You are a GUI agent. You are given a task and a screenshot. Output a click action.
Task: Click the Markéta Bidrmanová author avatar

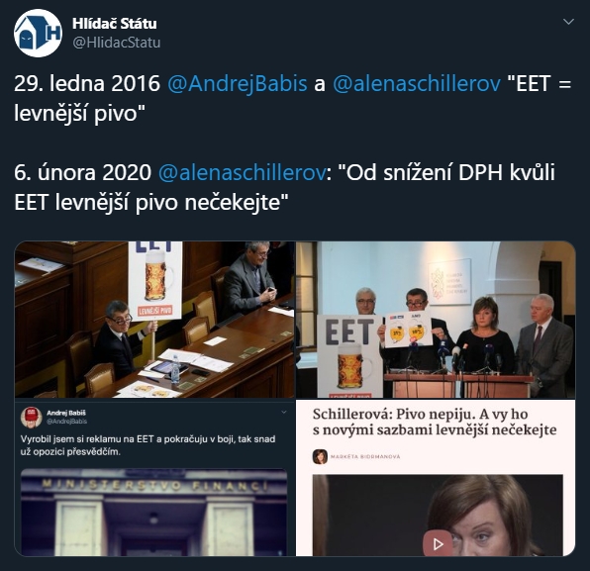coord(320,456)
